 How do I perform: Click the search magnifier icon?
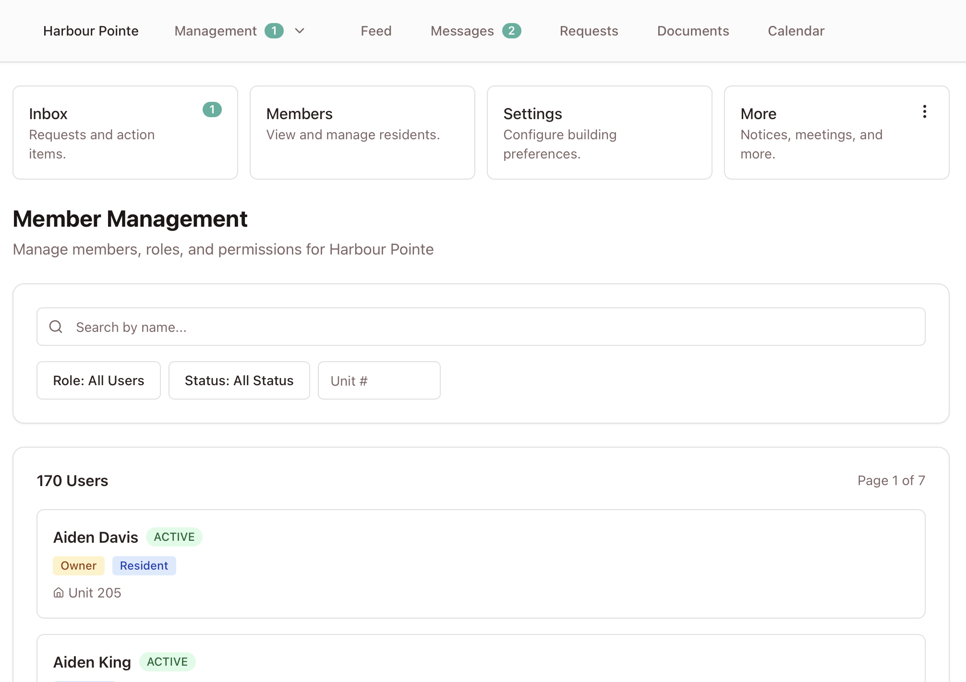[56, 327]
